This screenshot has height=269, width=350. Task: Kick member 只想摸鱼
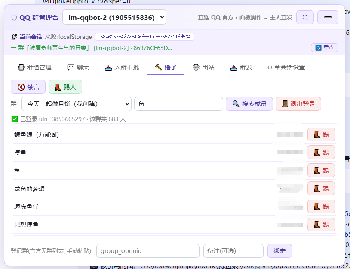pyautogui.click(x=321, y=225)
